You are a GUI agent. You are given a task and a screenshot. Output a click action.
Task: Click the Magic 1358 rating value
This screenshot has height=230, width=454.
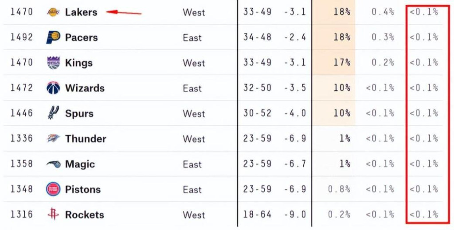[x=21, y=164]
